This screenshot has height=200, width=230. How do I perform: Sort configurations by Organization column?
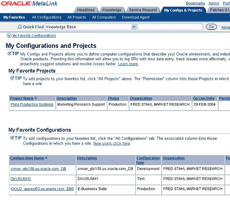173,158
